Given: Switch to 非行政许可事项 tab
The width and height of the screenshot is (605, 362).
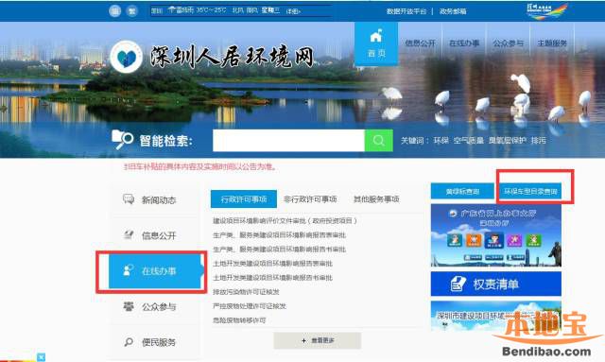Looking at the screenshot, I should (x=310, y=199).
